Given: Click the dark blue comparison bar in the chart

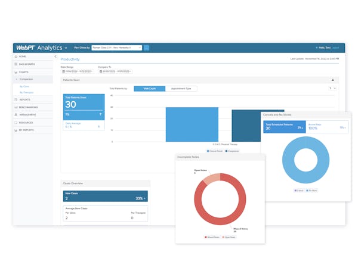Looking at the screenshot, I should pos(246,126).
